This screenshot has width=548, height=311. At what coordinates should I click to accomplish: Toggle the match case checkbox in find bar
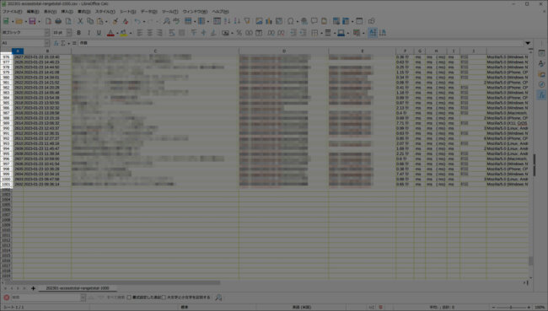[164, 298]
